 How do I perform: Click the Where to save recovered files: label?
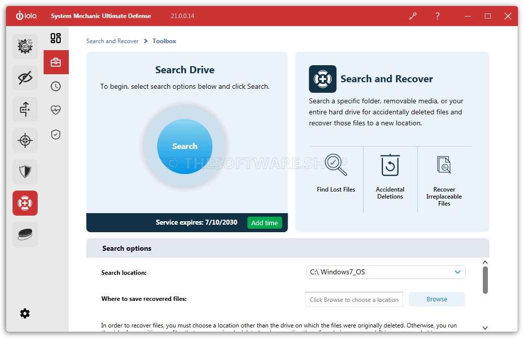click(144, 299)
